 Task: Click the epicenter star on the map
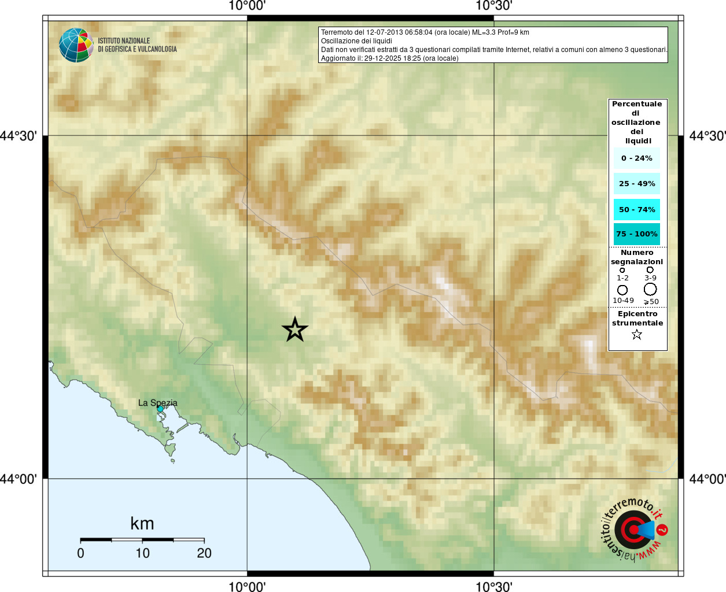[295, 330]
